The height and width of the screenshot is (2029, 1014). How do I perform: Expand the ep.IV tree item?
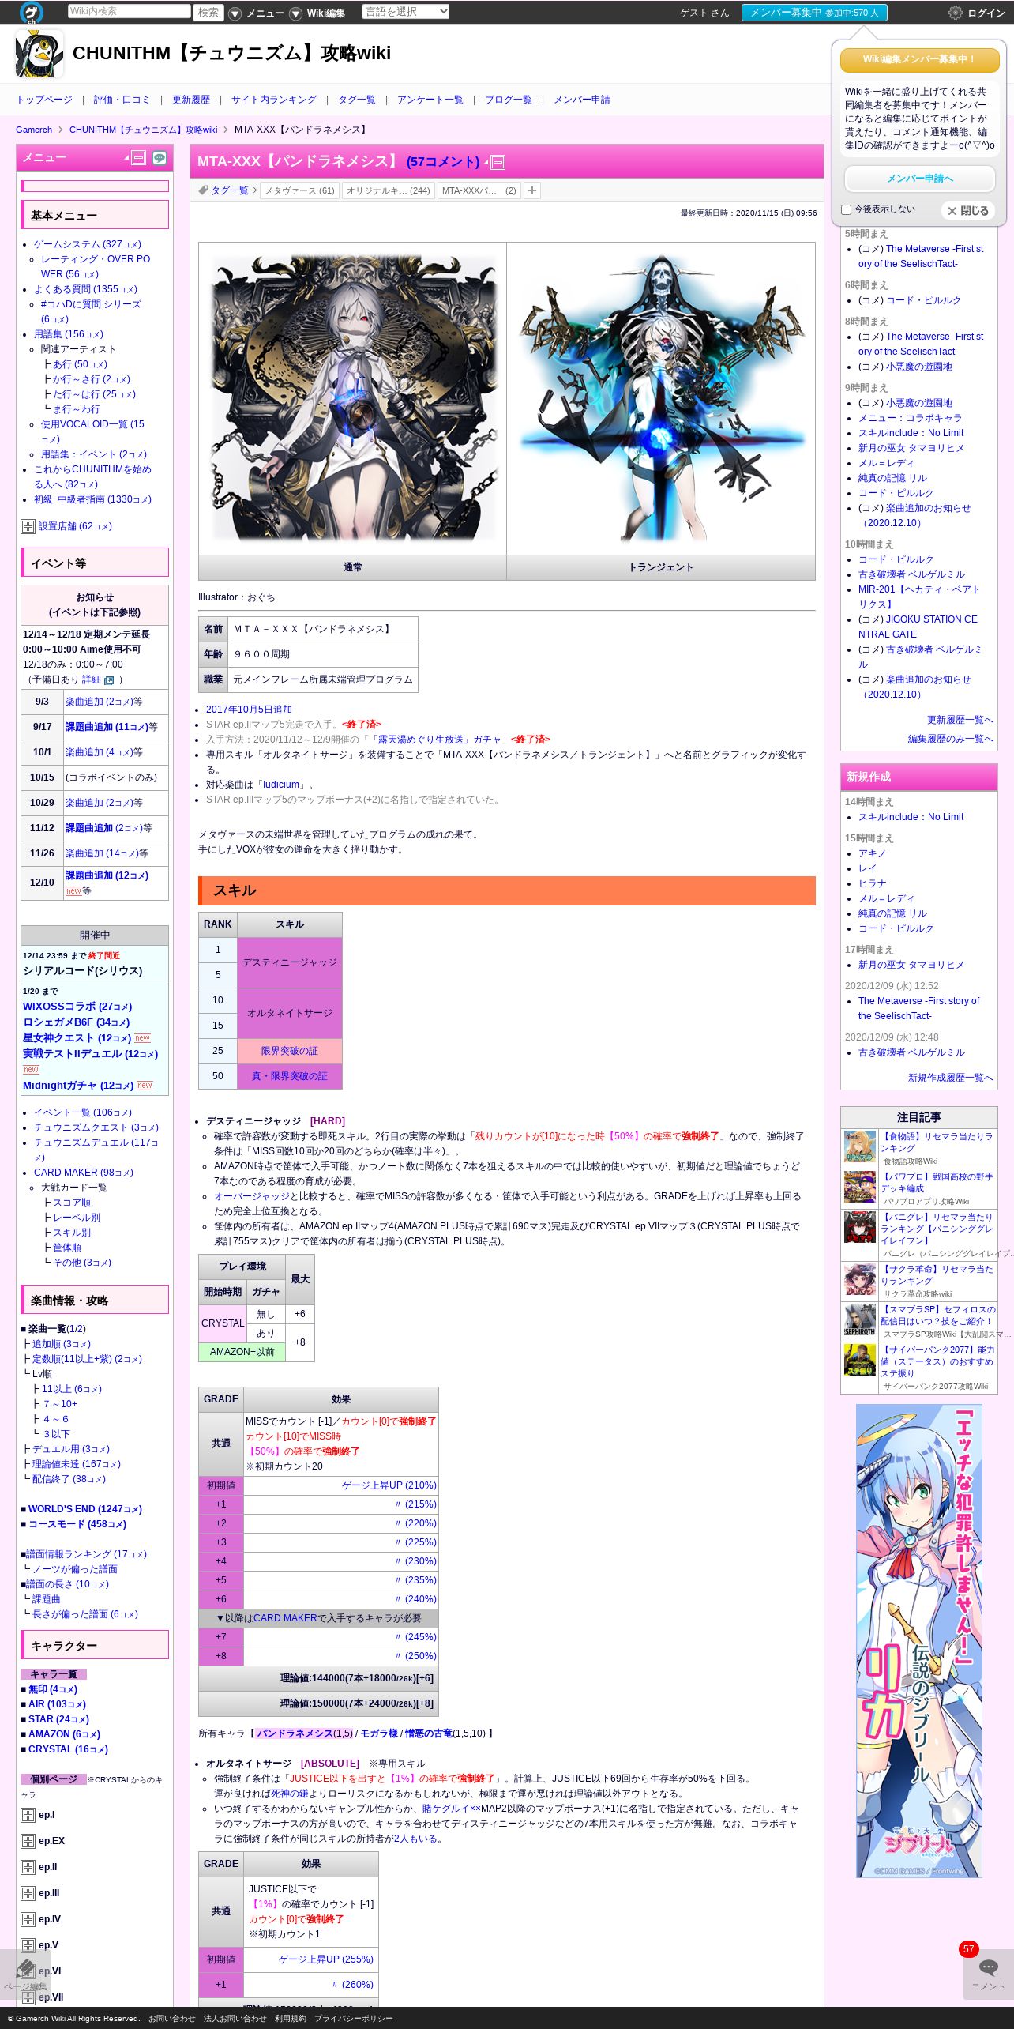click(28, 1919)
